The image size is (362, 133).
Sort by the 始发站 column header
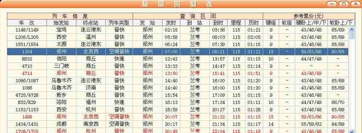61,23
